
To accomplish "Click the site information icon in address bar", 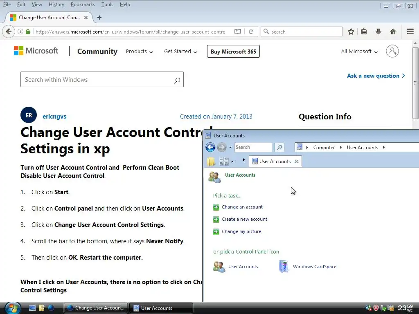I will (20, 31).
